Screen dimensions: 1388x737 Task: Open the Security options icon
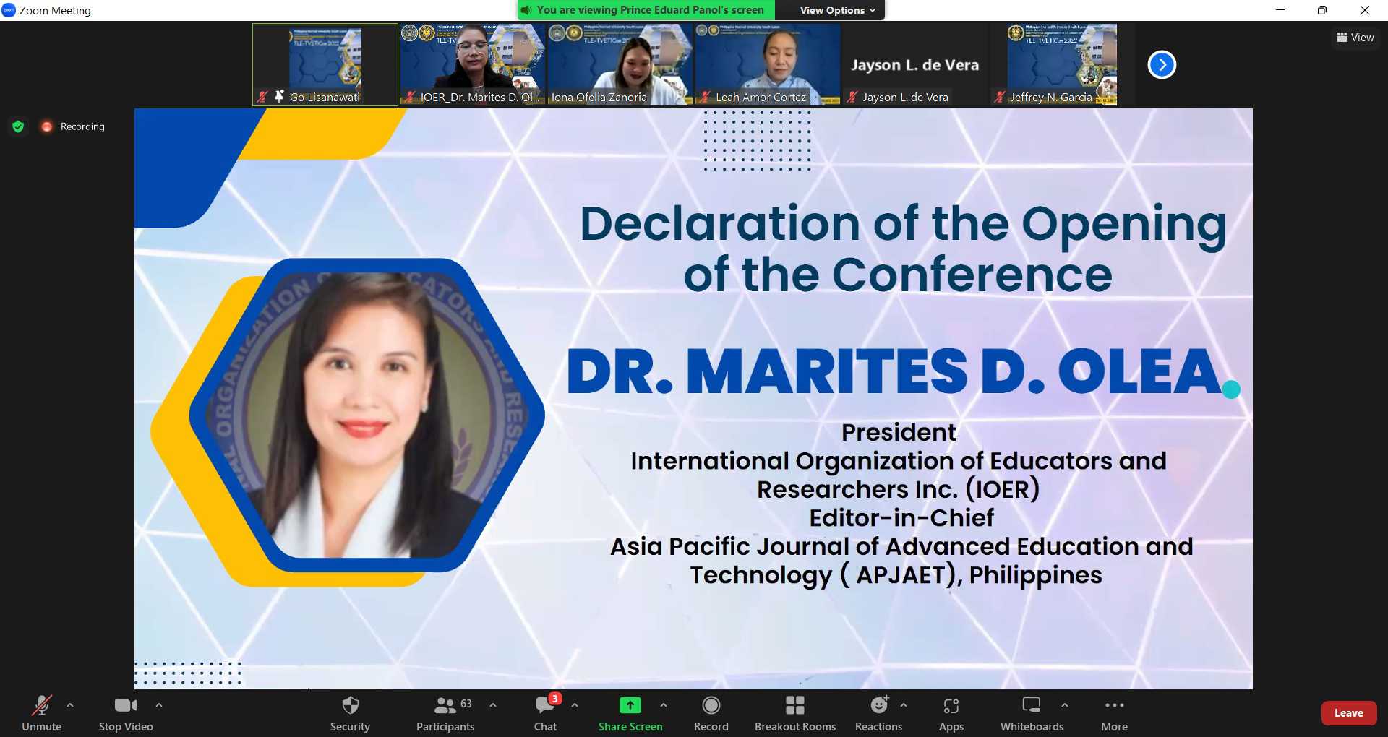coord(350,712)
